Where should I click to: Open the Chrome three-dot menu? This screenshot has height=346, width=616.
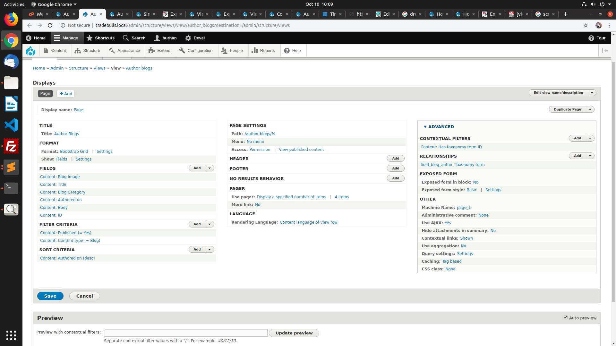coord(609,25)
